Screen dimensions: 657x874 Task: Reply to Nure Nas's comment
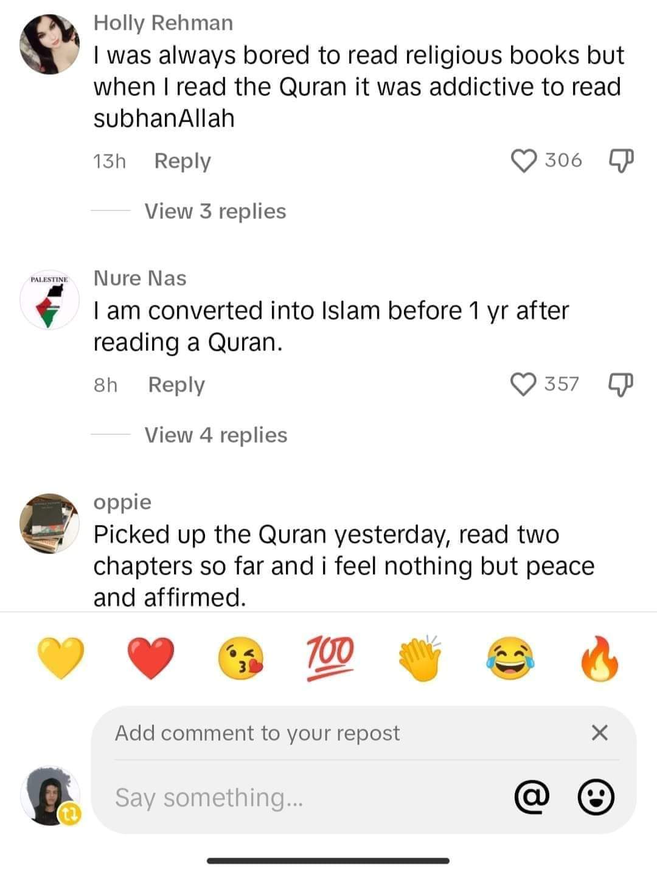(x=176, y=384)
